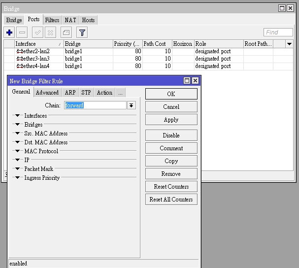This screenshot has height=268, width=299.
Task: Expand the Dst. MAC Address section
Action: (18, 142)
